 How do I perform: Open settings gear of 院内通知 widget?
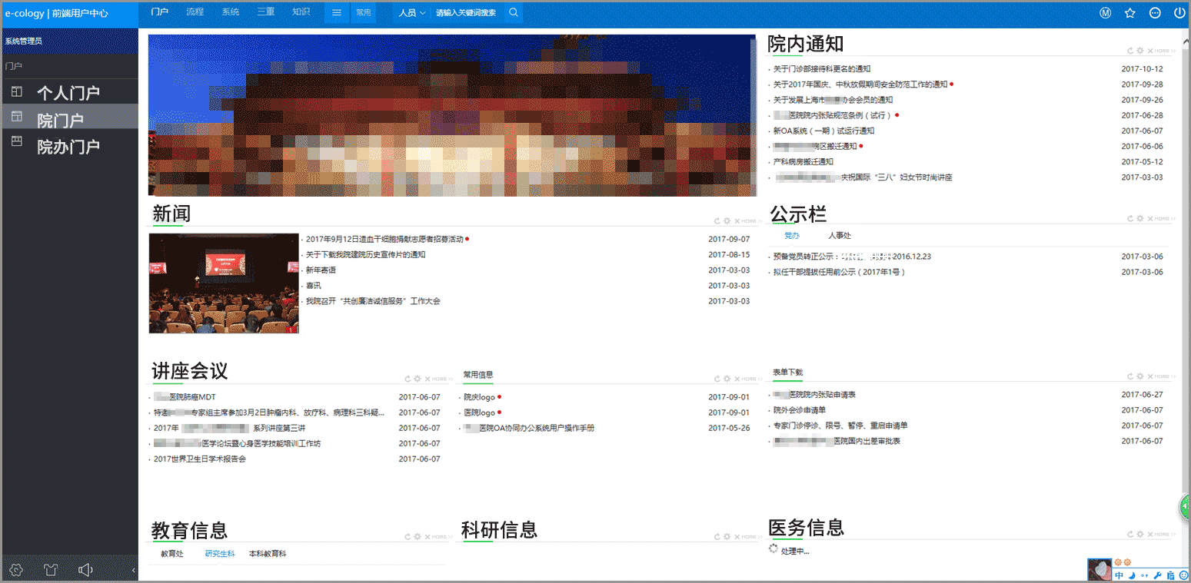(1140, 51)
